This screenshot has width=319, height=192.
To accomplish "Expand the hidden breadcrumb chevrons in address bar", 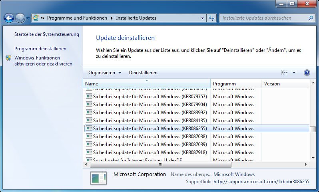I will point(42,18).
